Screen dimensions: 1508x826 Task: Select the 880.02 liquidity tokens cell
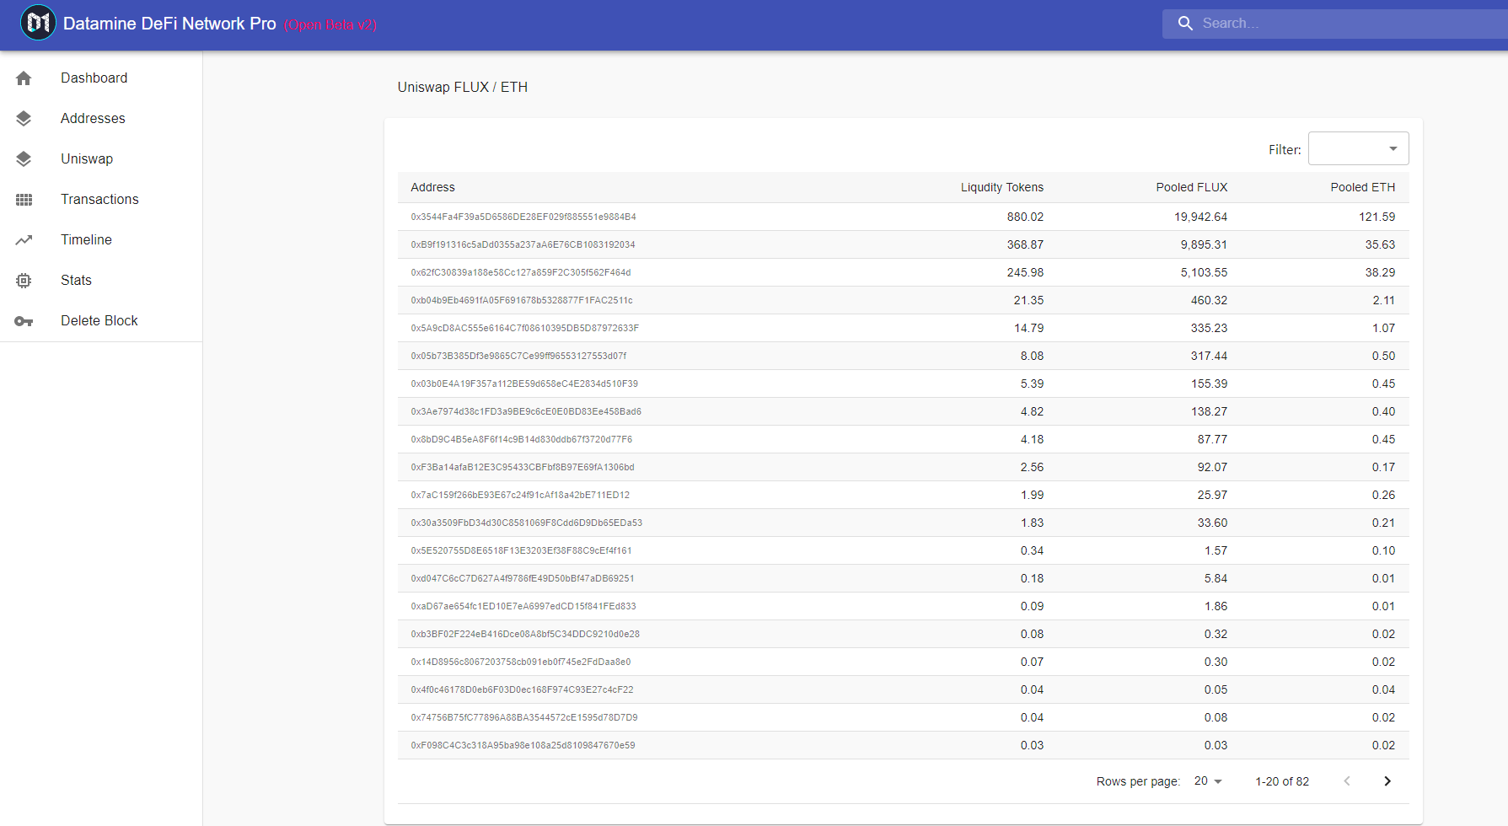click(1025, 217)
